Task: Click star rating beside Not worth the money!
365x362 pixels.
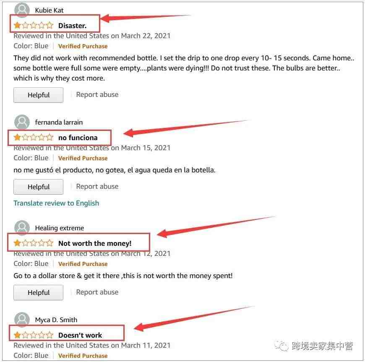Action: click(34, 243)
